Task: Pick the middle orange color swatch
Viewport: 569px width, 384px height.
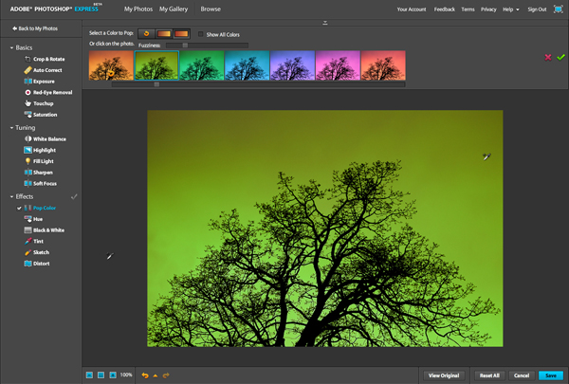Action: 164,34
